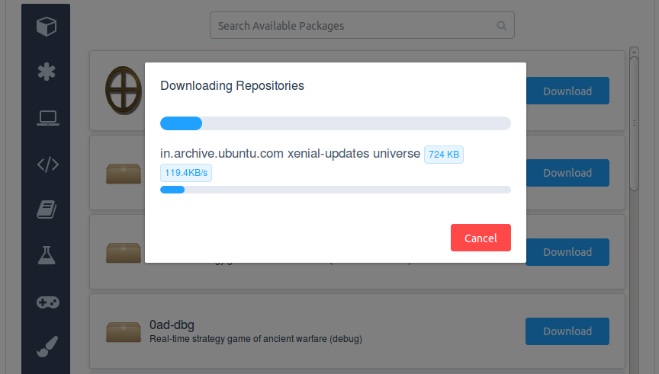Click the xenial-updates file progress bar

pyautogui.click(x=336, y=190)
